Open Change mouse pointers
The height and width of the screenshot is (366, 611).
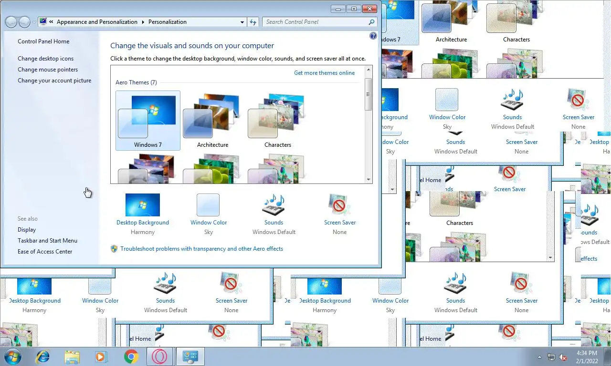(48, 70)
